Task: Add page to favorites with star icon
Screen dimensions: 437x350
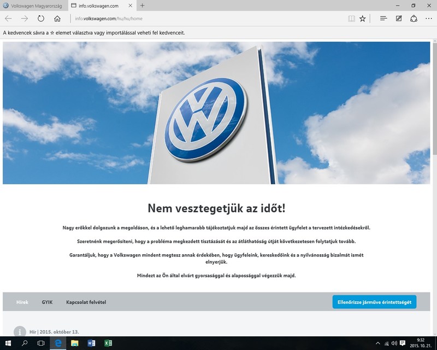Action: [x=362, y=19]
